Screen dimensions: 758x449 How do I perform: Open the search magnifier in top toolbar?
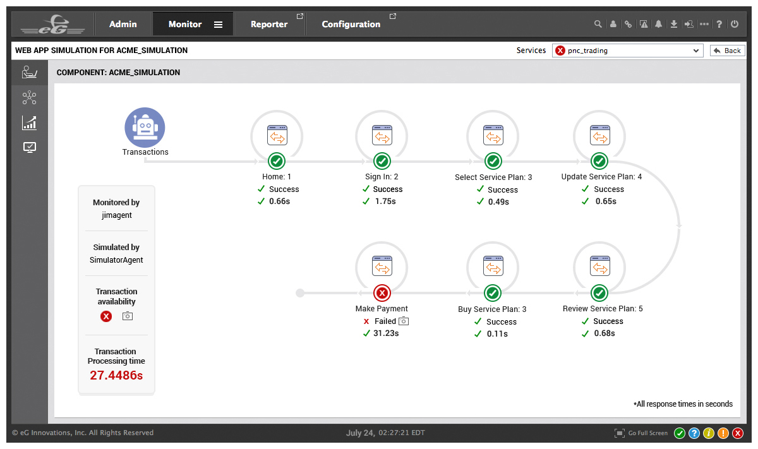(598, 24)
